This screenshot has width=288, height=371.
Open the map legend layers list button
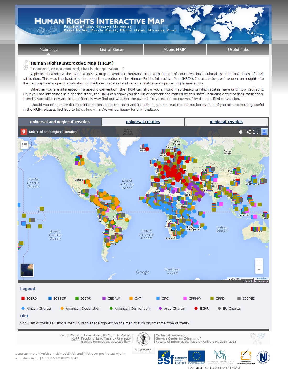pos(25,145)
